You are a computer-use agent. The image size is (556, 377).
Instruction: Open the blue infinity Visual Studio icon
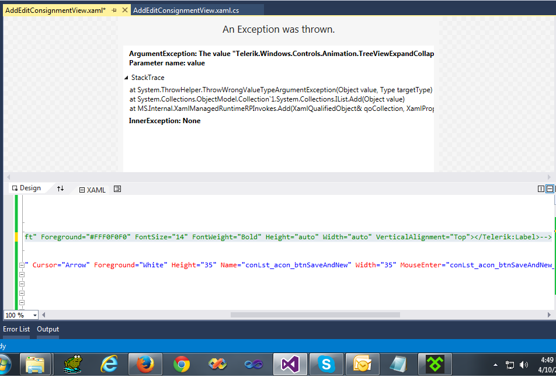254,364
